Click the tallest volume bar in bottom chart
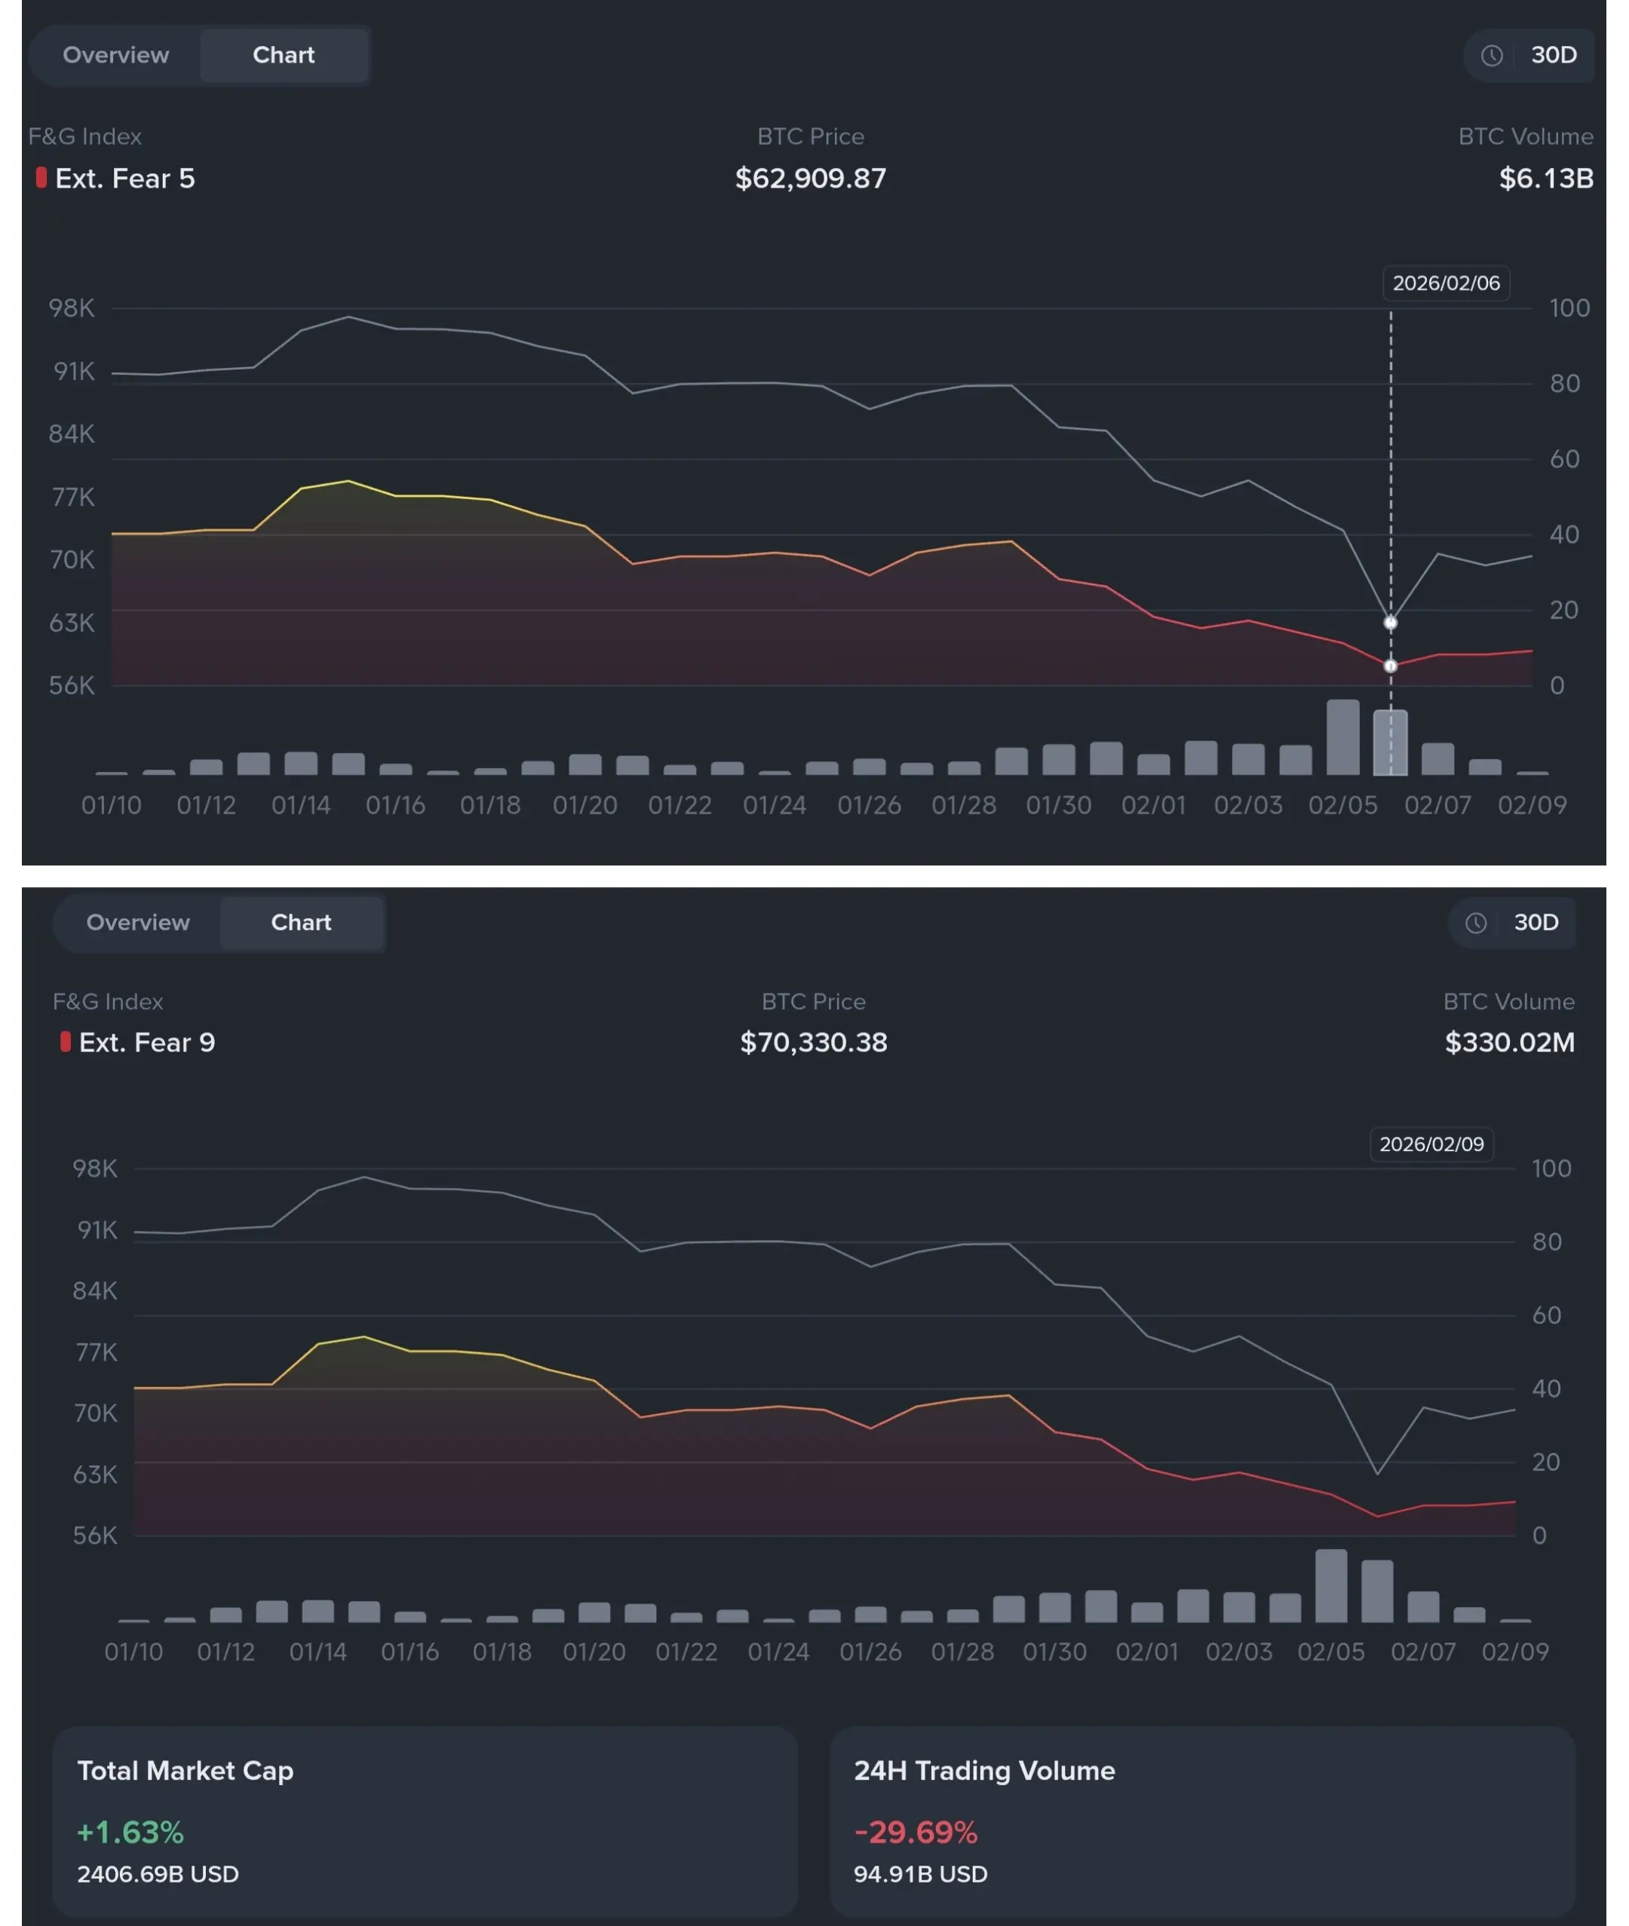 coord(1330,1585)
